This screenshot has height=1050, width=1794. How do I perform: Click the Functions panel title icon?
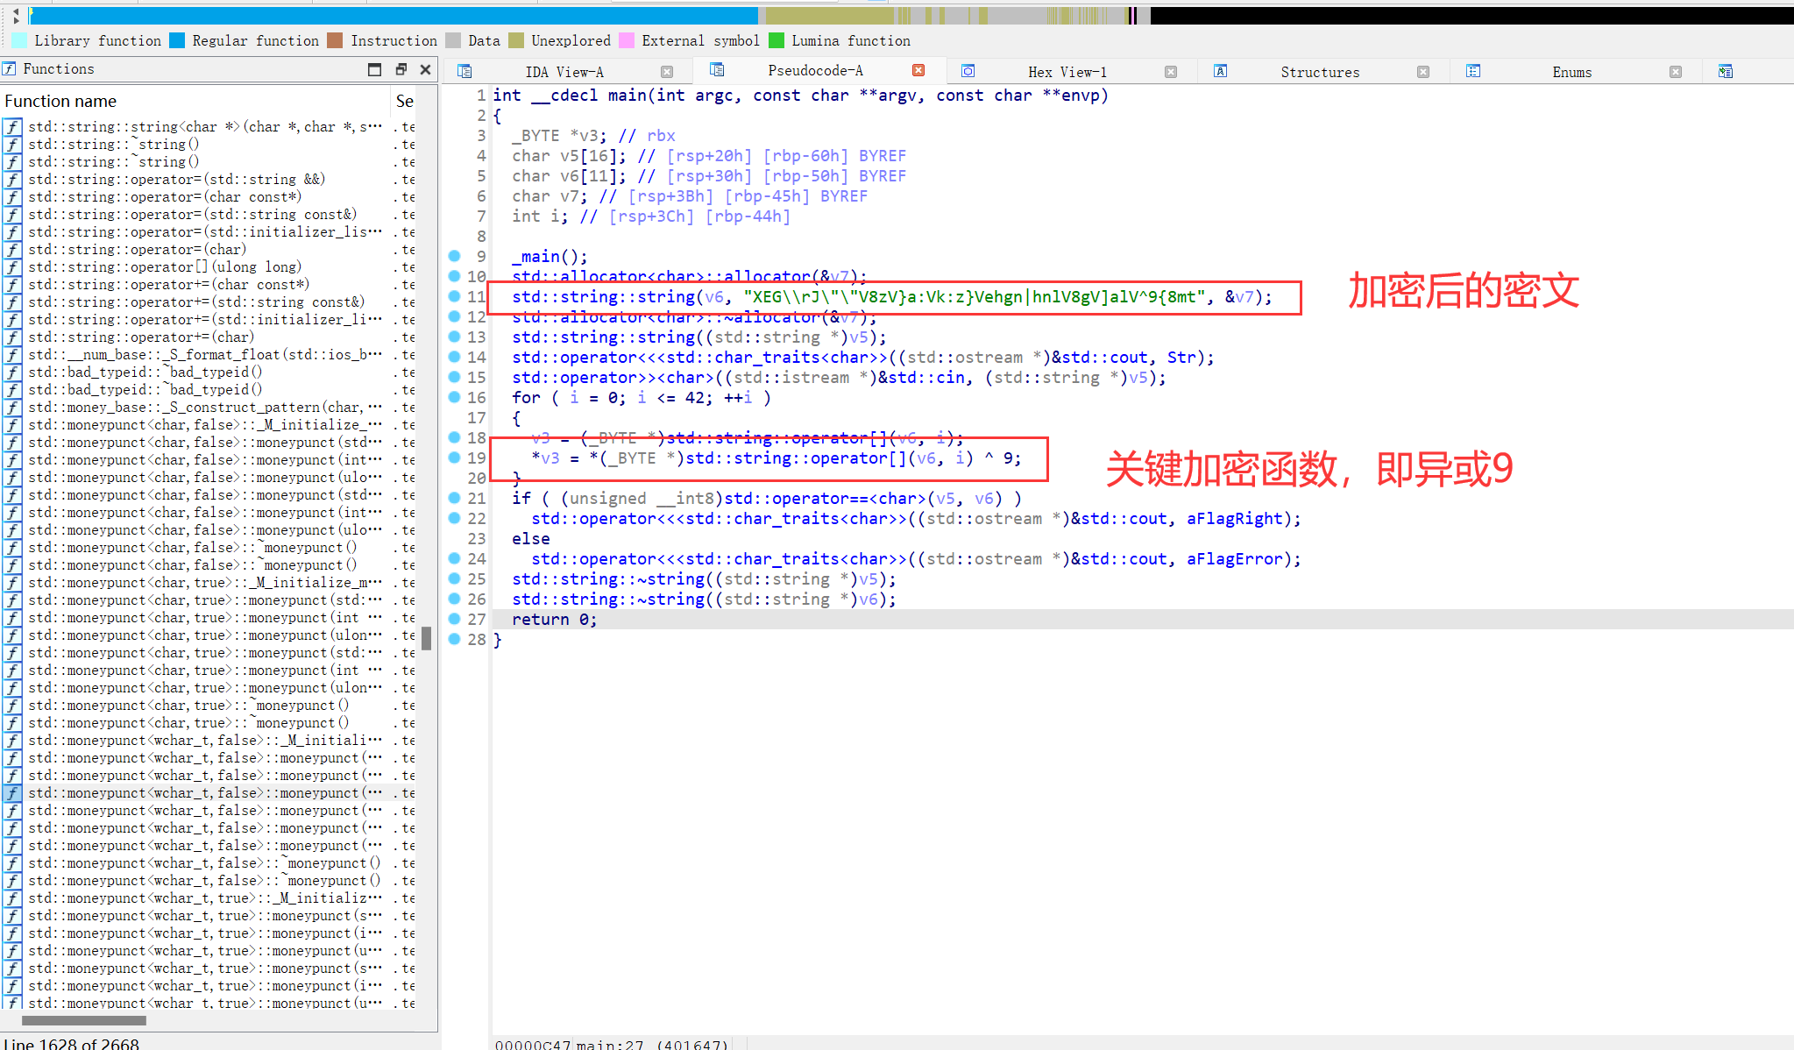click(x=9, y=68)
